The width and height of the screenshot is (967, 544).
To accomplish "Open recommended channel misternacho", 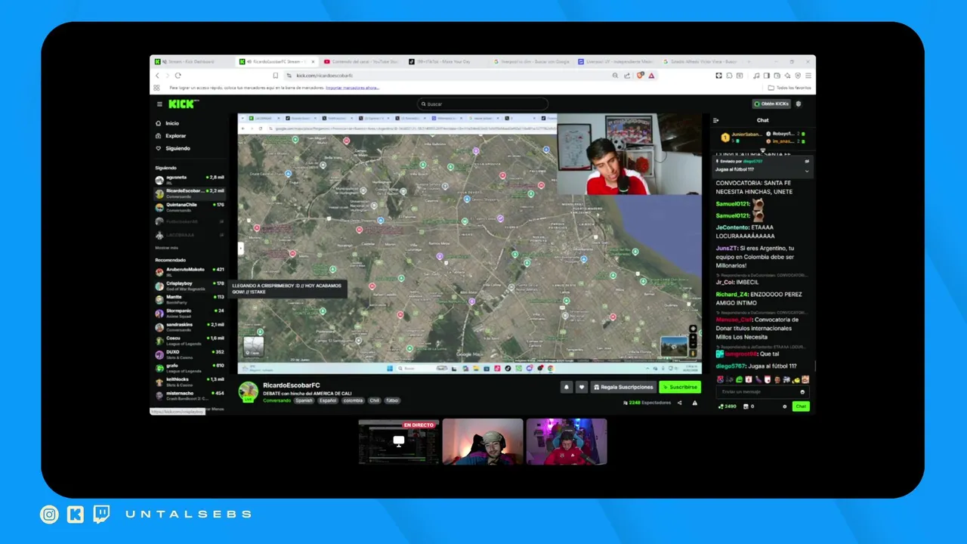I will coord(190,394).
